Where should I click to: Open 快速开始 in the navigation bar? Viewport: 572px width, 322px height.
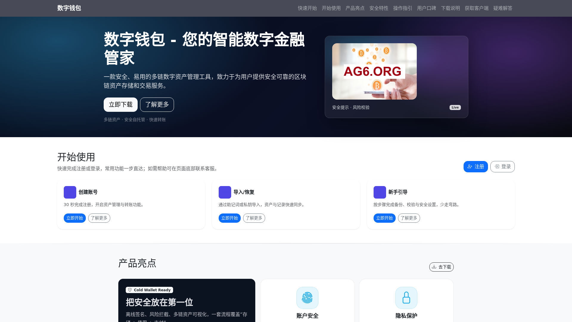(307, 8)
